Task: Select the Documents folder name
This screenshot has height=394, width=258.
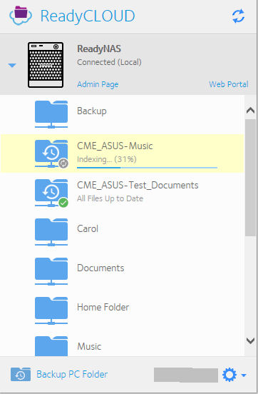Action: tap(100, 268)
